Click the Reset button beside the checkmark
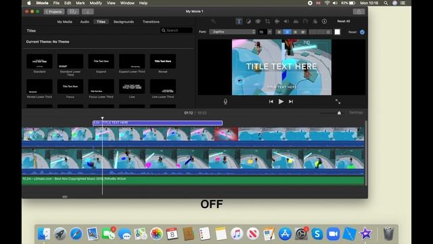 pyautogui.click(x=352, y=32)
